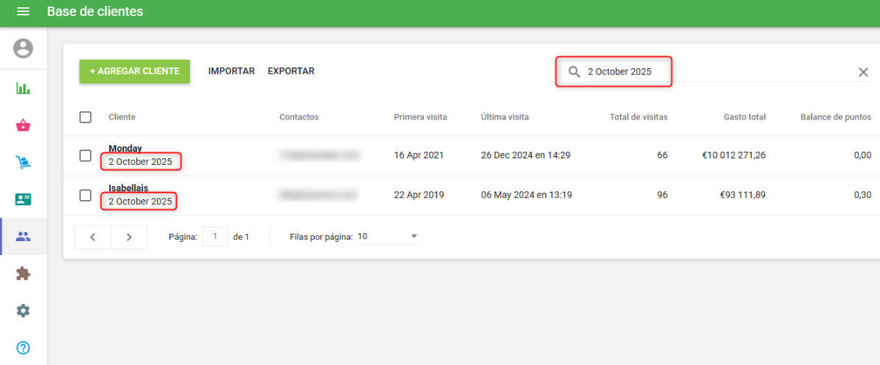Check the box for client Isabellais
This screenshot has height=365, width=880.
86,195
